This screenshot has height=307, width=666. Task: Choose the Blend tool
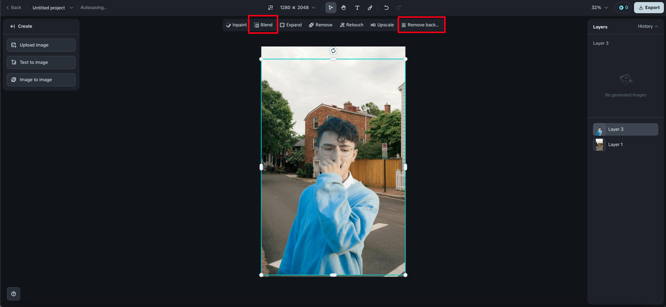pos(263,25)
